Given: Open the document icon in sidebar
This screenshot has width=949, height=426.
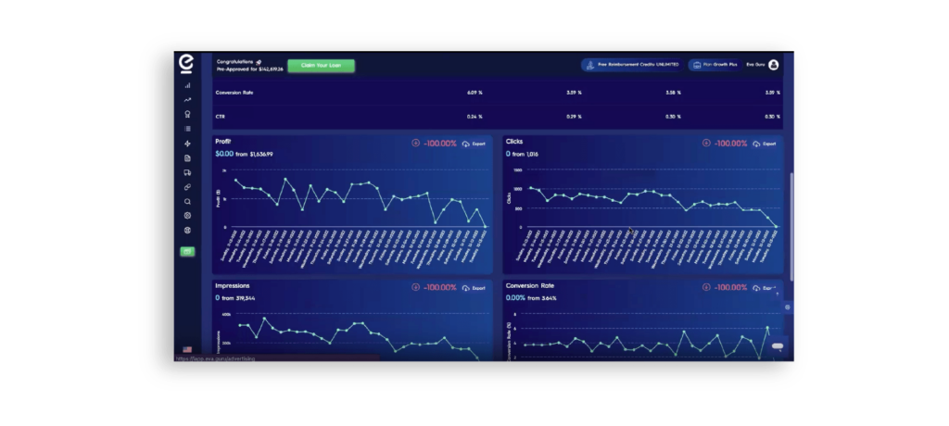Looking at the screenshot, I should point(187,158).
